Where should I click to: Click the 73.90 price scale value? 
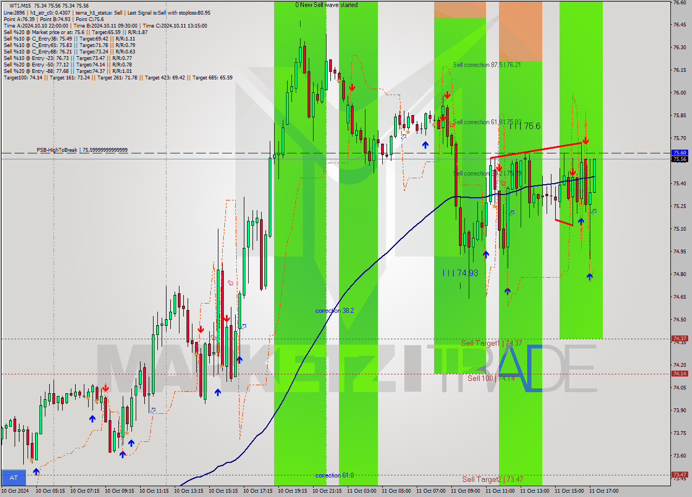pyautogui.click(x=680, y=410)
